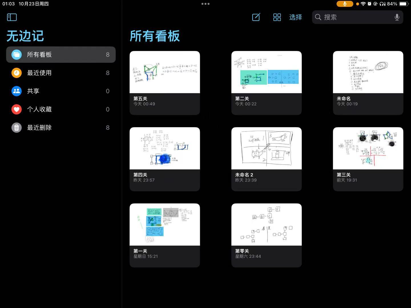This screenshot has height=308, width=411.
Task: Open the 第零关 board thumbnail
Action: 266,224
